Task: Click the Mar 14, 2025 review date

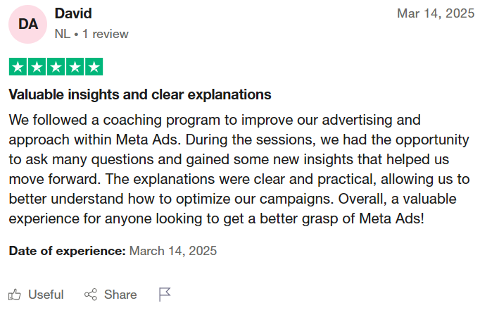Action: click(x=436, y=13)
